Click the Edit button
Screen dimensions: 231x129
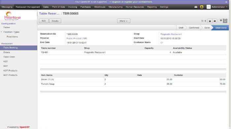coord(44,21)
